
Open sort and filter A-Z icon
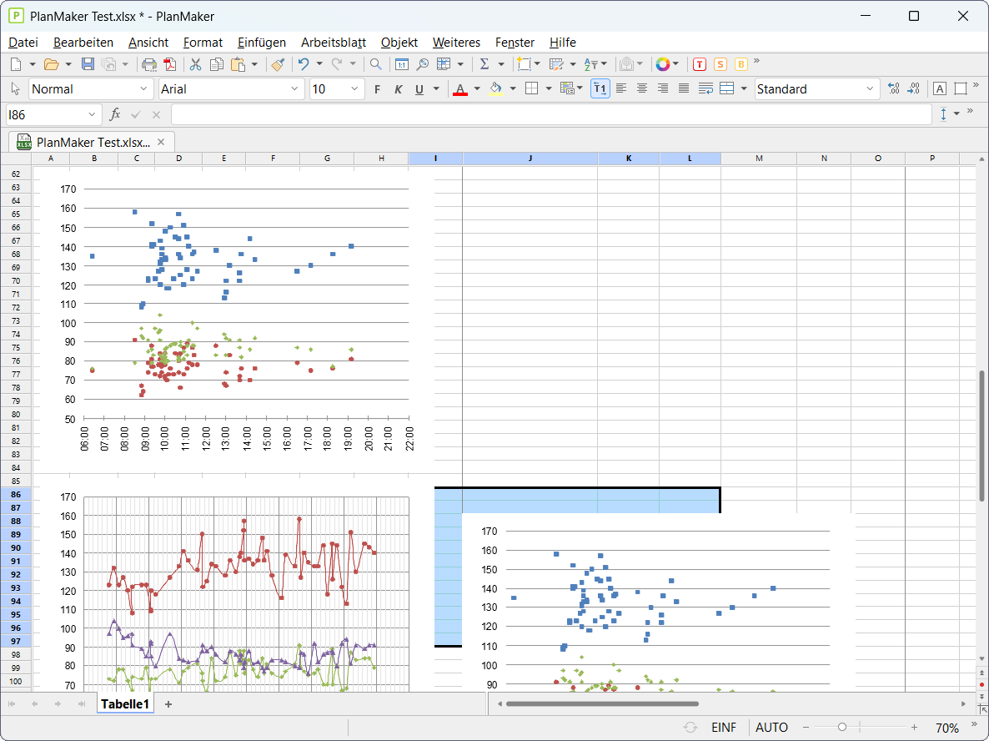pos(591,63)
